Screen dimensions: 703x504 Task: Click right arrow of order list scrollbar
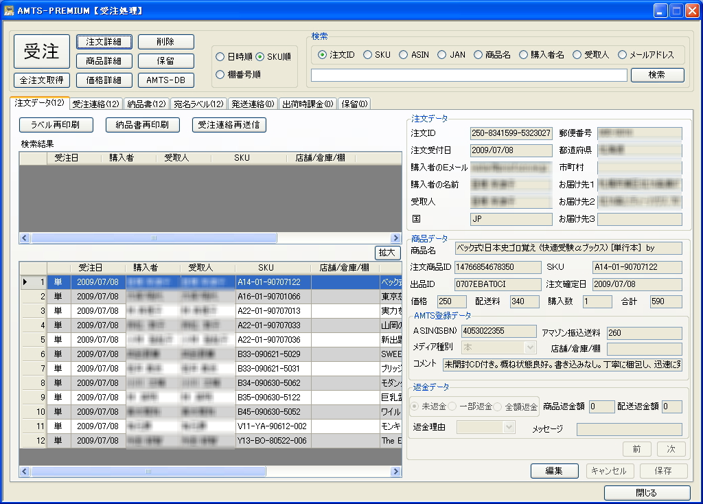pos(395,471)
